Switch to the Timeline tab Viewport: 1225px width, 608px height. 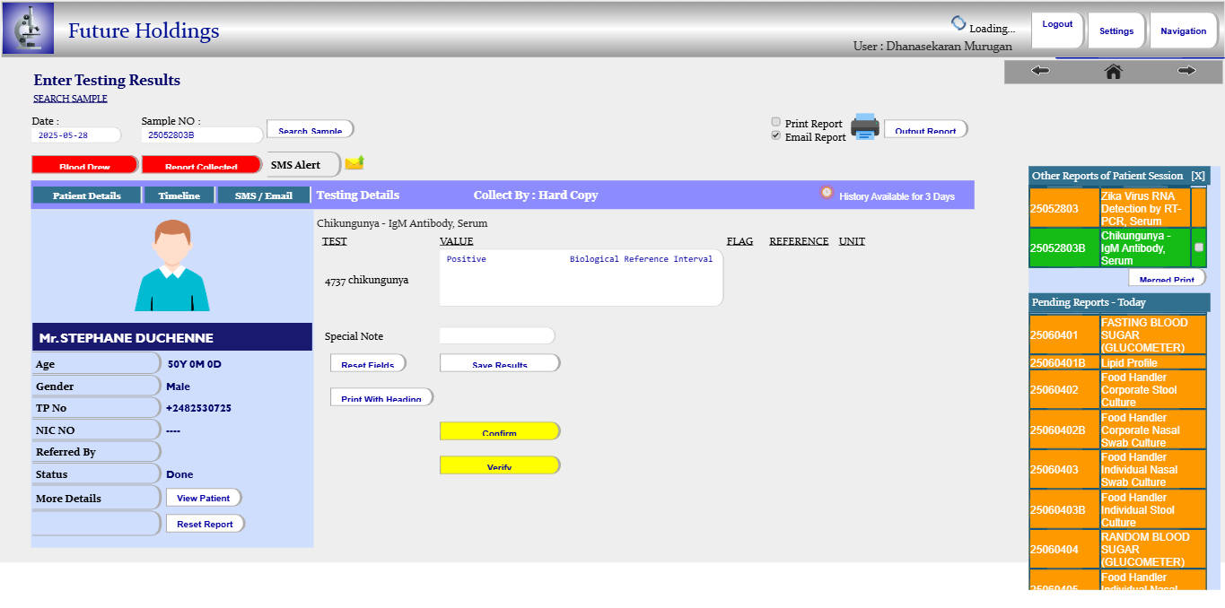pyautogui.click(x=179, y=195)
